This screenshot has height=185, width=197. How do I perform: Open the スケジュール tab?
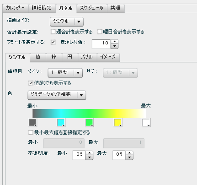pyautogui.click(x=92, y=8)
